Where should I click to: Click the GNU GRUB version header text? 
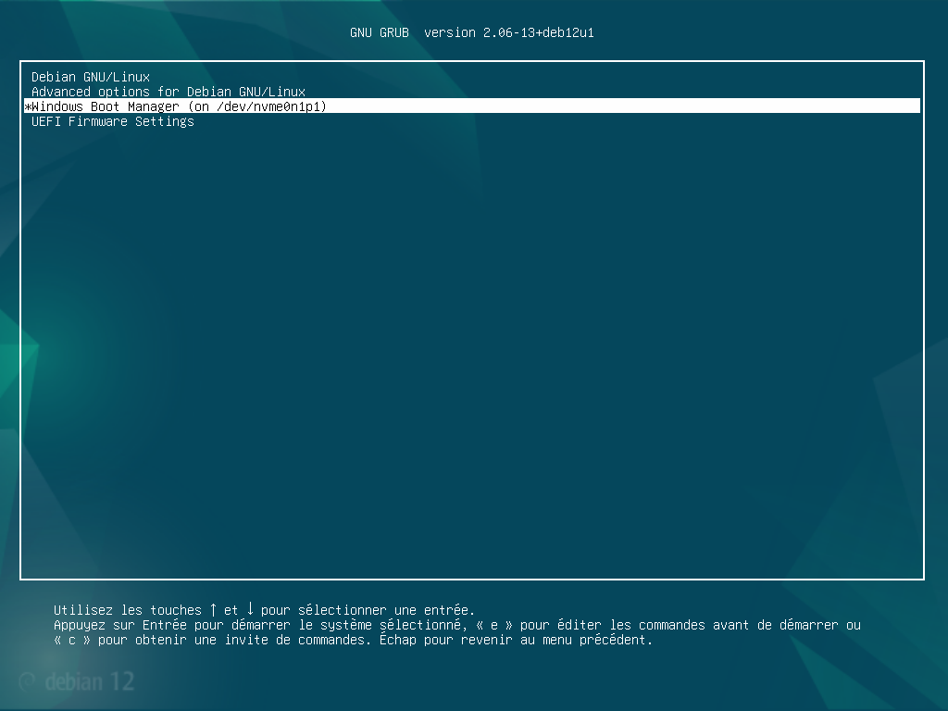(472, 32)
